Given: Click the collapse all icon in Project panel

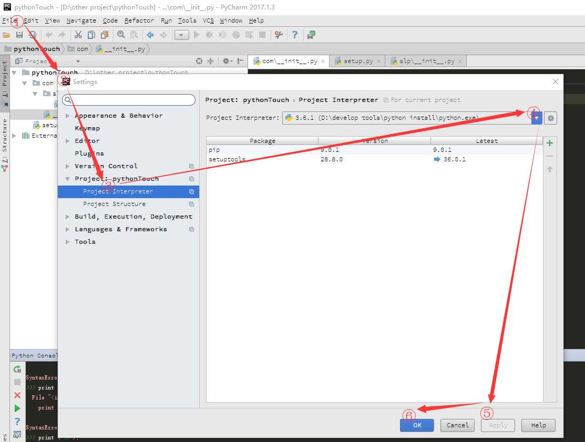Looking at the screenshot, I should [x=210, y=61].
